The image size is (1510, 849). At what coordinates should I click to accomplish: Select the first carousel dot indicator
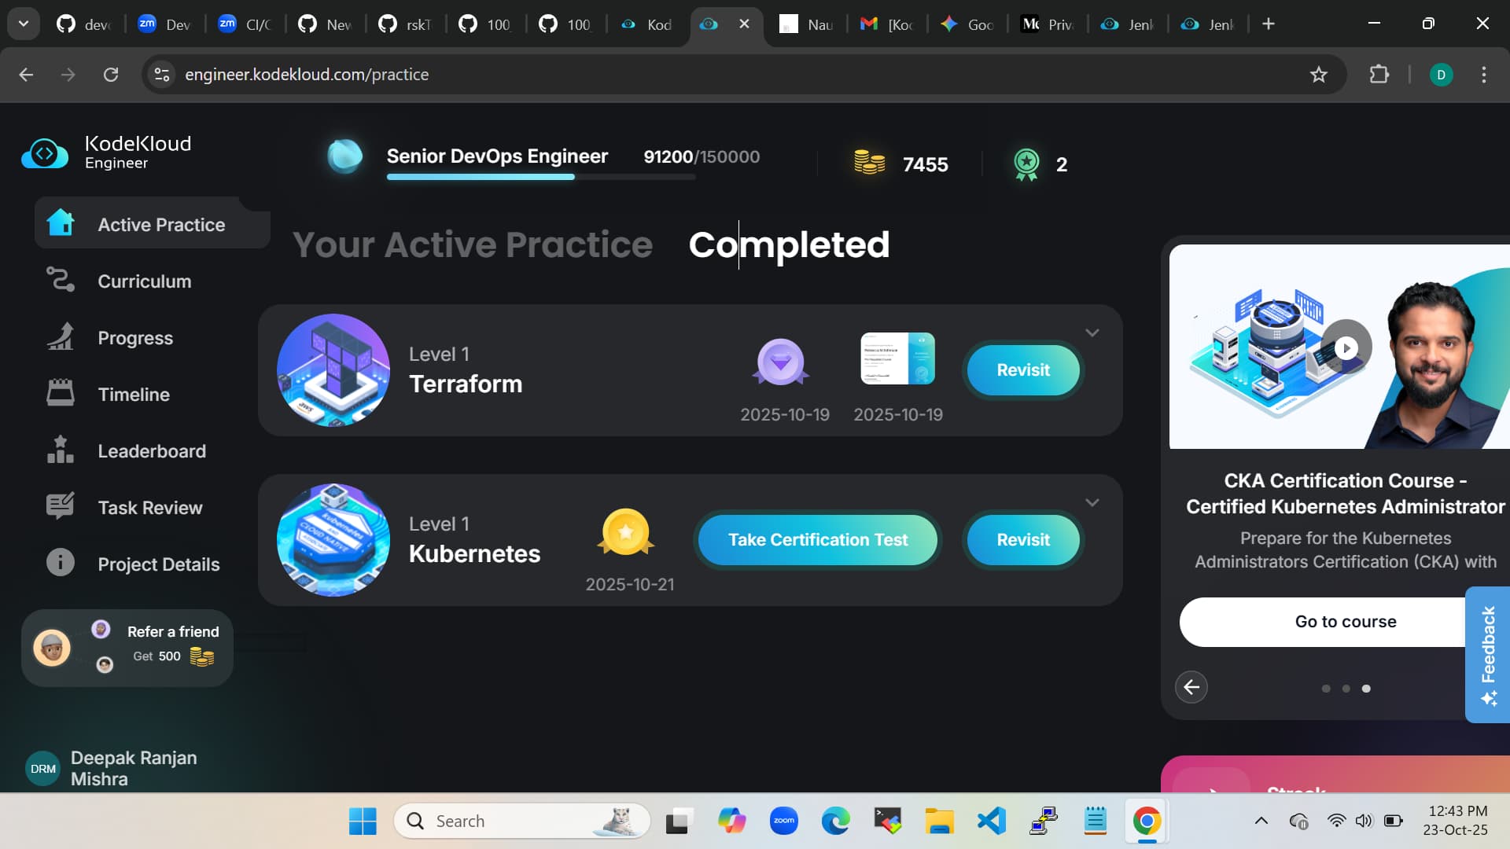tap(1326, 689)
